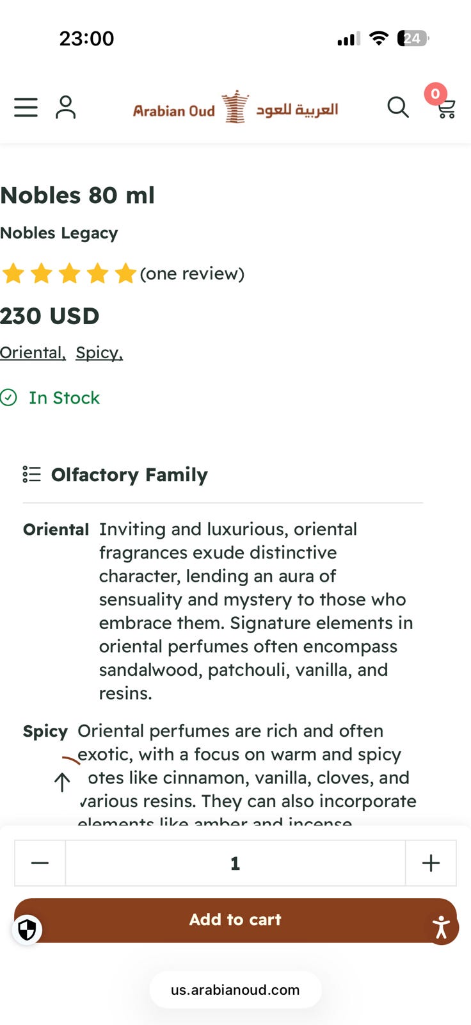Open the user account icon
Image resolution: width=471 pixels, height=1025 pixels.
(65, 107)
